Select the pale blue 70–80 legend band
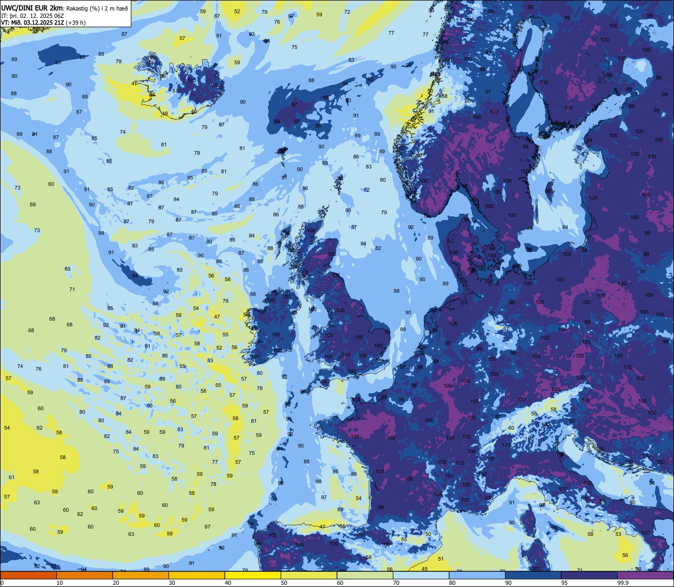674x587 pixels. point(421,575)
